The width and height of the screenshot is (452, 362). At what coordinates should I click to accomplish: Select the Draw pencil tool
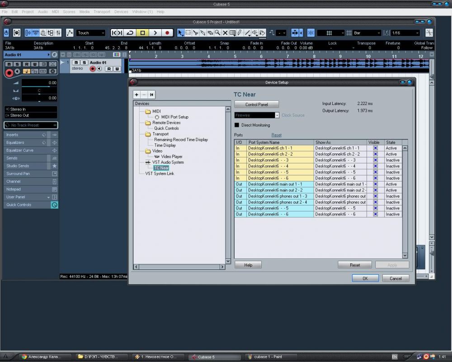click(x=240, y=33)
